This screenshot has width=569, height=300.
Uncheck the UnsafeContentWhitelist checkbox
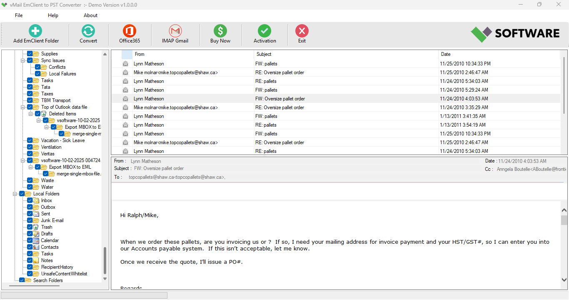point(30,274)
